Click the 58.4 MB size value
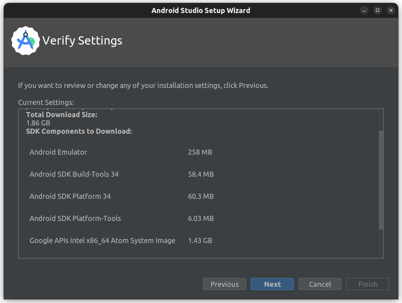Viewport: 402px width, 303px height. click(x=201, y=174)
